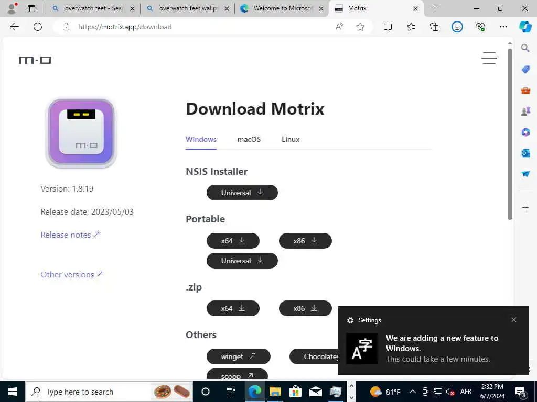Screen dimensions: 537x402
Task: Download .zip x86 build
Action: point(305,308)
